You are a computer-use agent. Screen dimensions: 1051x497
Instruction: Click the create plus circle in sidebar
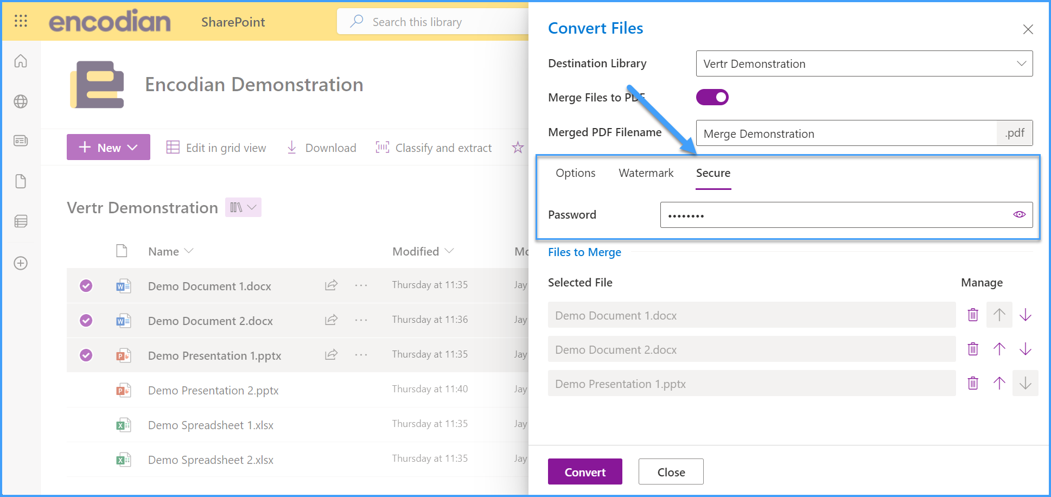21,263
